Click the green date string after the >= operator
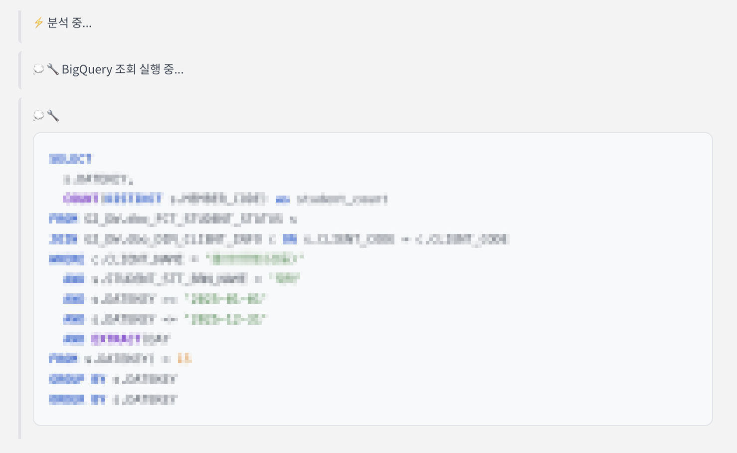 pyautogui.click(x=226, y=299)
